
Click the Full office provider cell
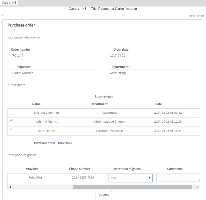(x=35, y=178)
